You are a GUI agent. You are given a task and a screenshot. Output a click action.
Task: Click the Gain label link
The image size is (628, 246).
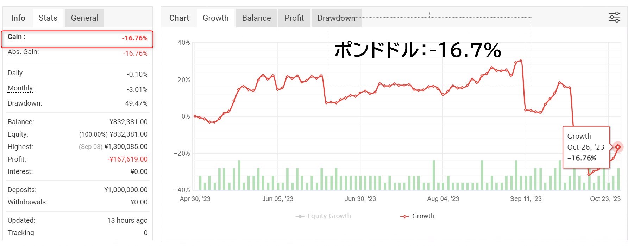(17, 37)
